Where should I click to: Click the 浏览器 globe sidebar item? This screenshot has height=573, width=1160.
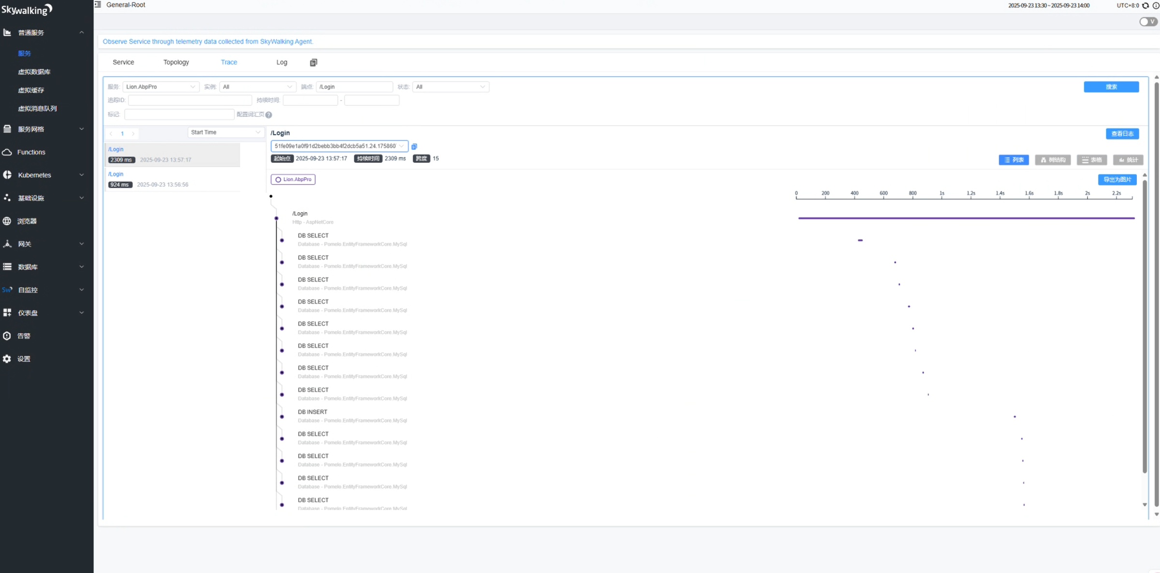point(27,221)
